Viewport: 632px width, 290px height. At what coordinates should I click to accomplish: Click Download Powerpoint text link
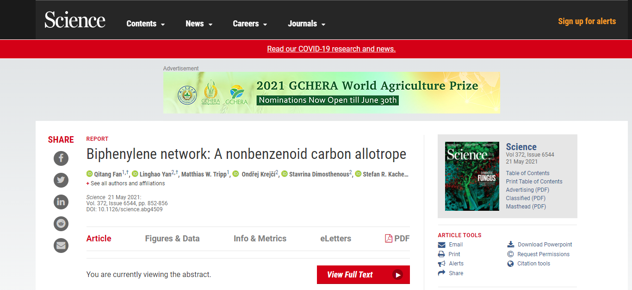pos(545,245)
